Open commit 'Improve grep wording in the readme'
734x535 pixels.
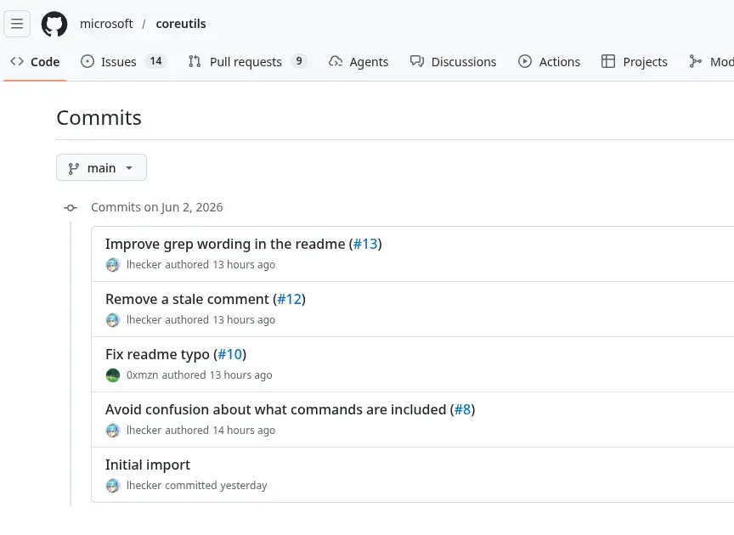click(x=225, y=244)
